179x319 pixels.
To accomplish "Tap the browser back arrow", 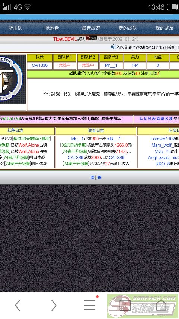I will (x=18, y=305).
